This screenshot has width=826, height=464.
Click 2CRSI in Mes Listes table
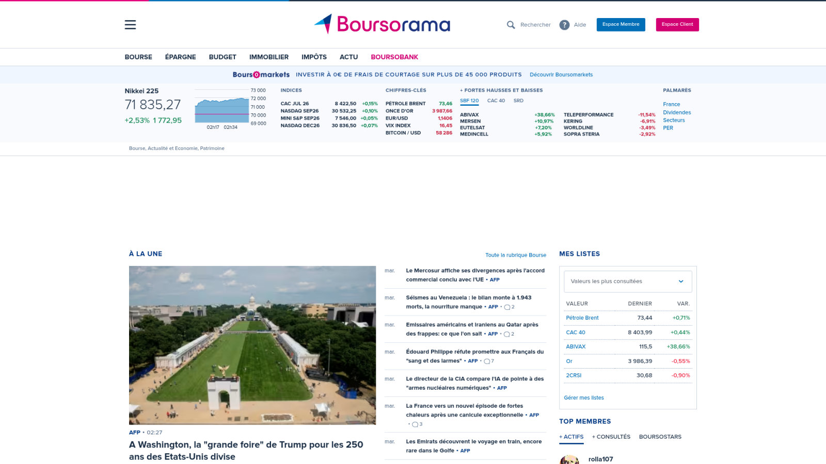[574, 376]
